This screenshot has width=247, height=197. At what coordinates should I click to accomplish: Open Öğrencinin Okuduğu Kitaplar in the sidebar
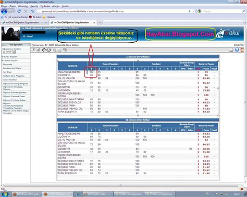[13, 88]
